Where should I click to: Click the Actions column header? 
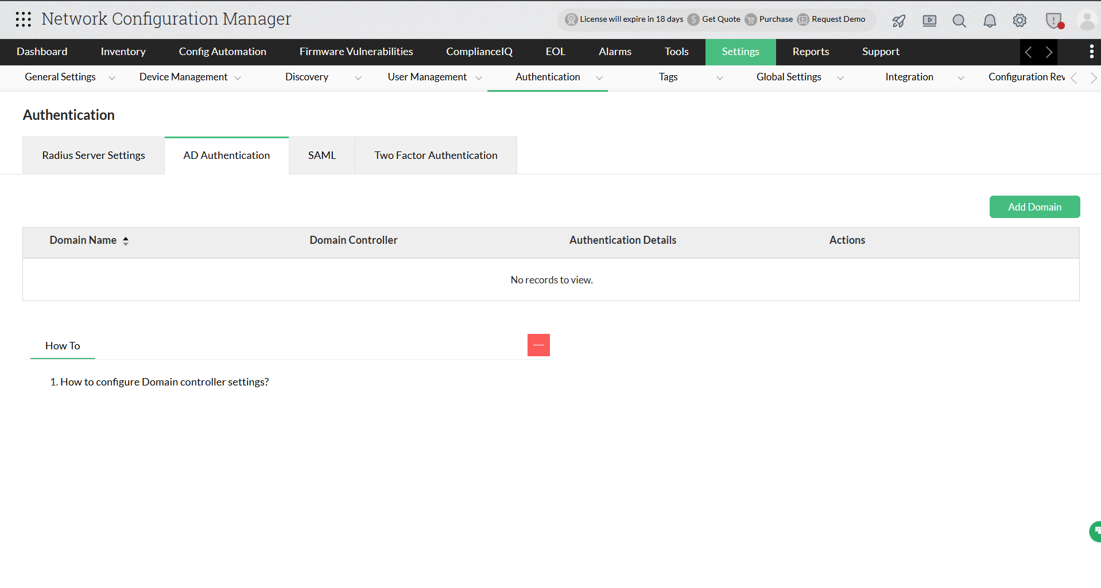point(847,240)
